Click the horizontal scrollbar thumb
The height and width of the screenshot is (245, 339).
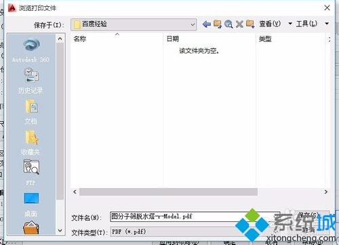pos(168,192)
